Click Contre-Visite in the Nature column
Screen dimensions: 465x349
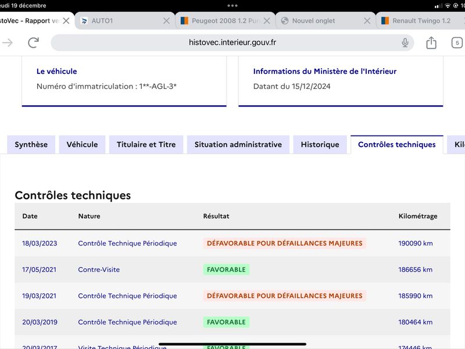pyautogui.click(x=99, y=269)
